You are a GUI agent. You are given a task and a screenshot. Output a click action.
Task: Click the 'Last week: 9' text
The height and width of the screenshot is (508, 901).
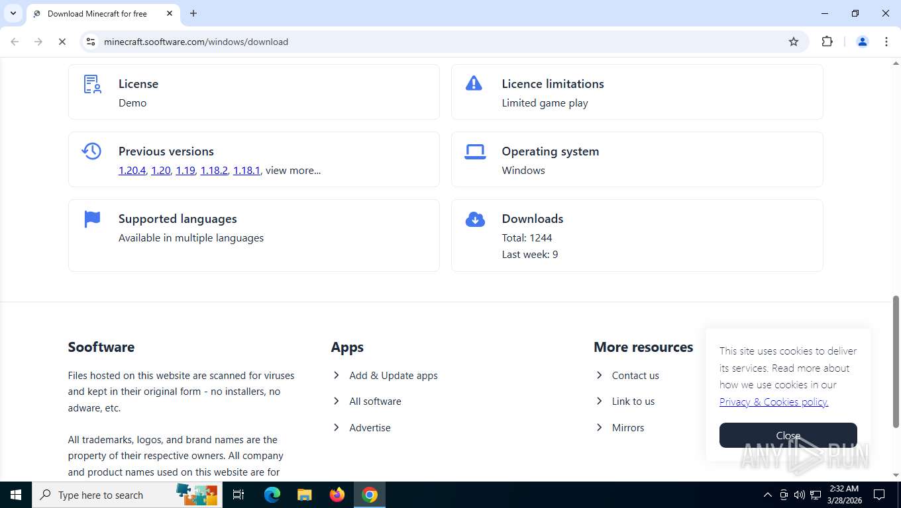[529, 254]
